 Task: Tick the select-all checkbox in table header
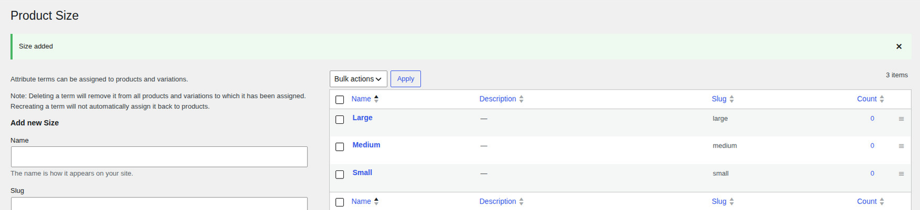[340, 100]
